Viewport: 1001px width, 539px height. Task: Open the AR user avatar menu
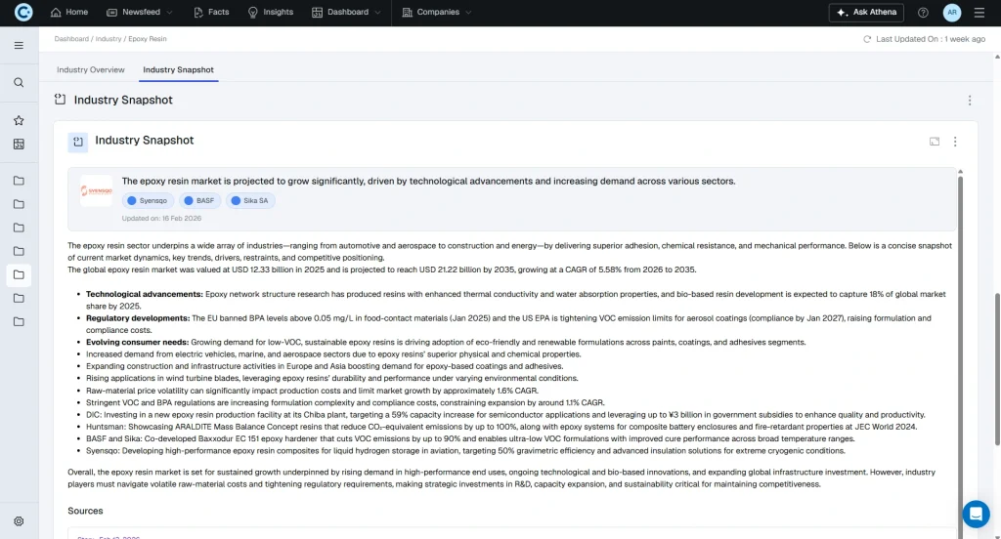[952, 12]
